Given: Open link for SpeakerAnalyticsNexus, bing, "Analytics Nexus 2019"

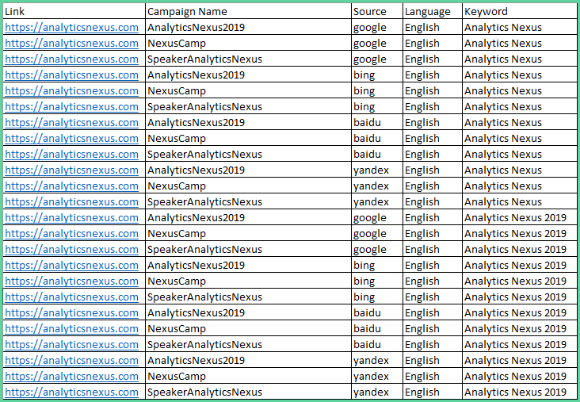Looking at the screenshot, I should click(x=72, y=297).
